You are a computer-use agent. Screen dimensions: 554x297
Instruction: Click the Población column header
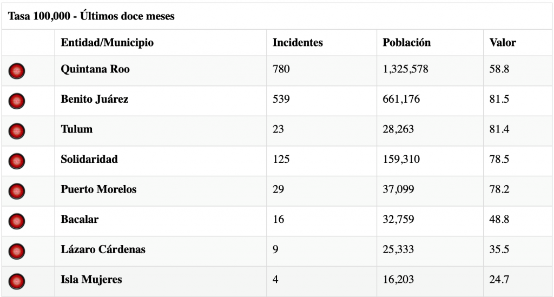coord(406,43)
